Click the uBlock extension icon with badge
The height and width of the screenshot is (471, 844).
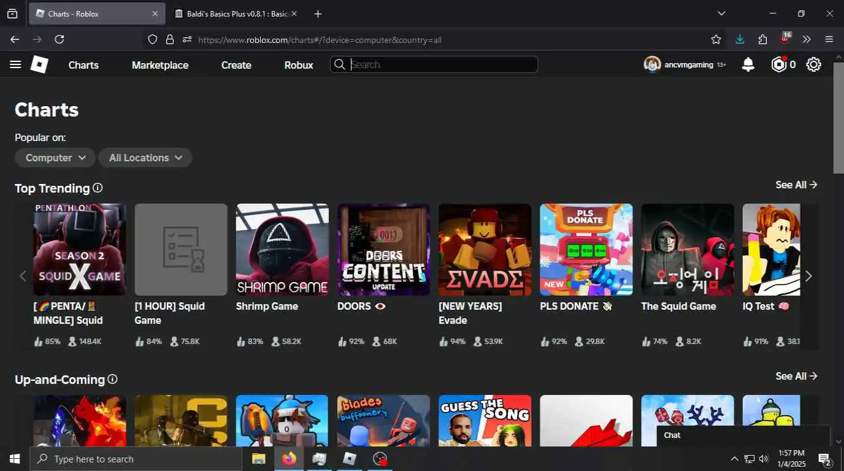tap(785, 38)
